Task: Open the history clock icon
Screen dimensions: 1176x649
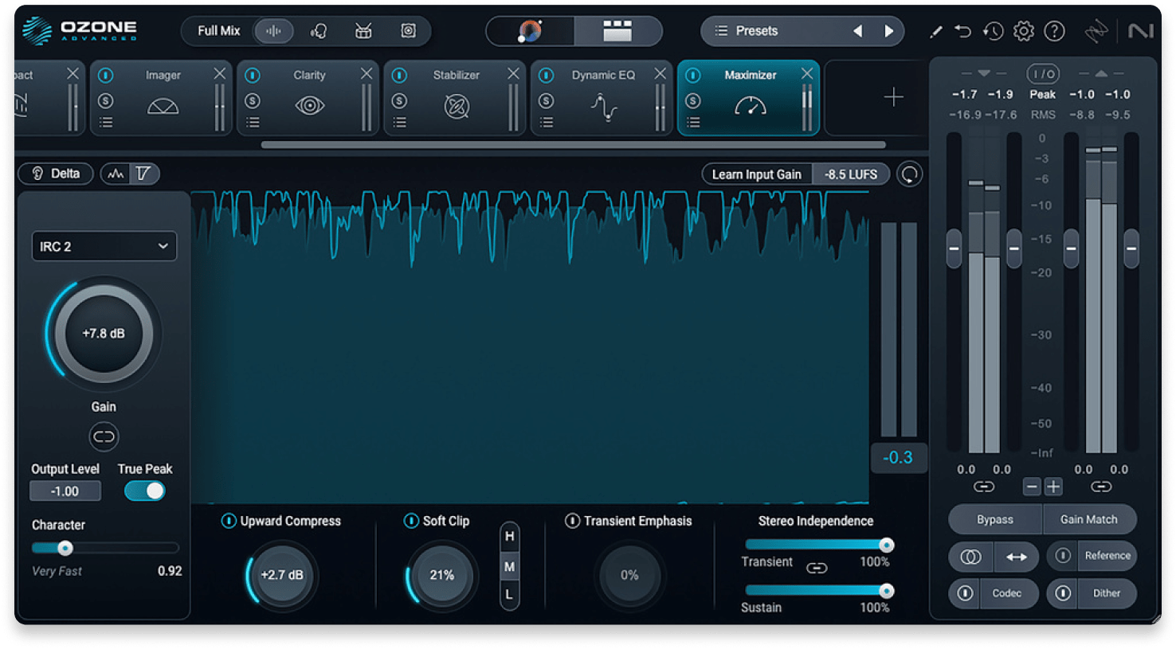Action: point(992,31)
